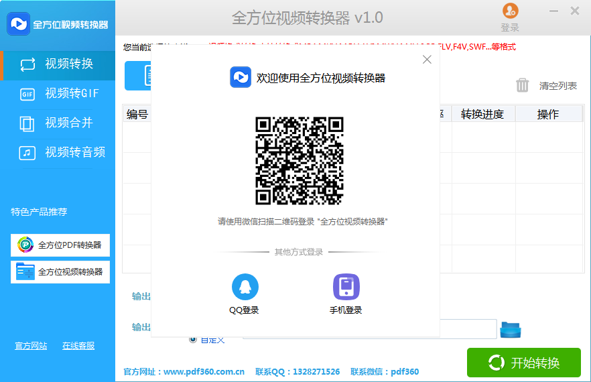Click the trash icon to clear list
Image resolution: width=591 pixels, height=382 pixels.
[x=523, y=85]
